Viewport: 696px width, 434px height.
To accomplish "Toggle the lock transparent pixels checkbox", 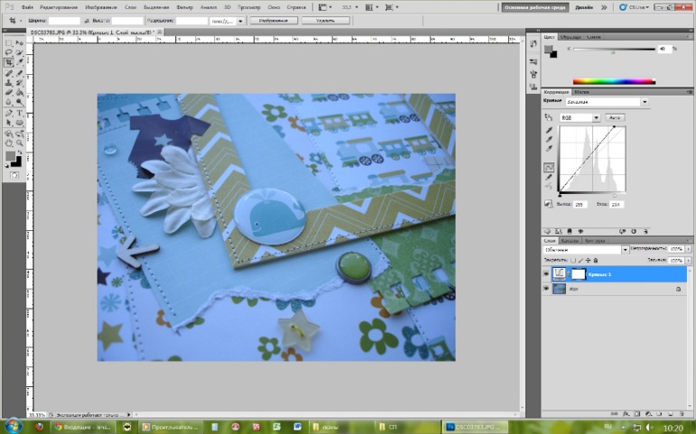I will point(572,259).
